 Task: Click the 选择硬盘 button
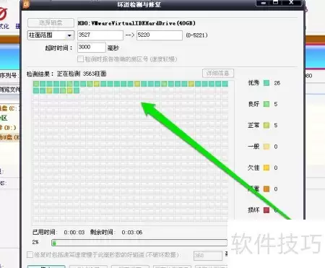(51, 22)
